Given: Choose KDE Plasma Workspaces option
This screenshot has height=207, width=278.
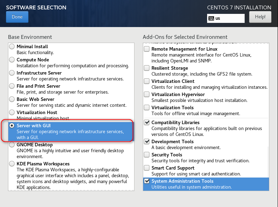Looking at the screenshot, I should [12, 164].
